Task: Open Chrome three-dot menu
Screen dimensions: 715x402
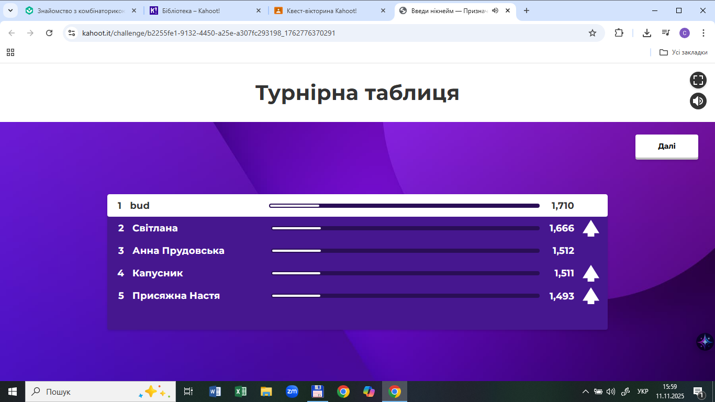Action: (703, 33)
